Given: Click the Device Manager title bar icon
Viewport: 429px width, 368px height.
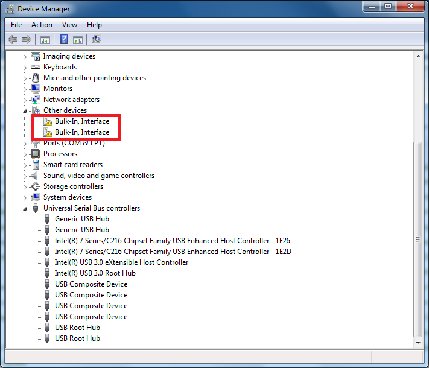Looking at the screenshot, I should point(10,9).
